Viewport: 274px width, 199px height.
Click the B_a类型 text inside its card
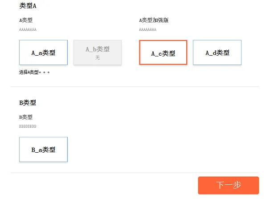pyautogui.click(x=43, y=150)
